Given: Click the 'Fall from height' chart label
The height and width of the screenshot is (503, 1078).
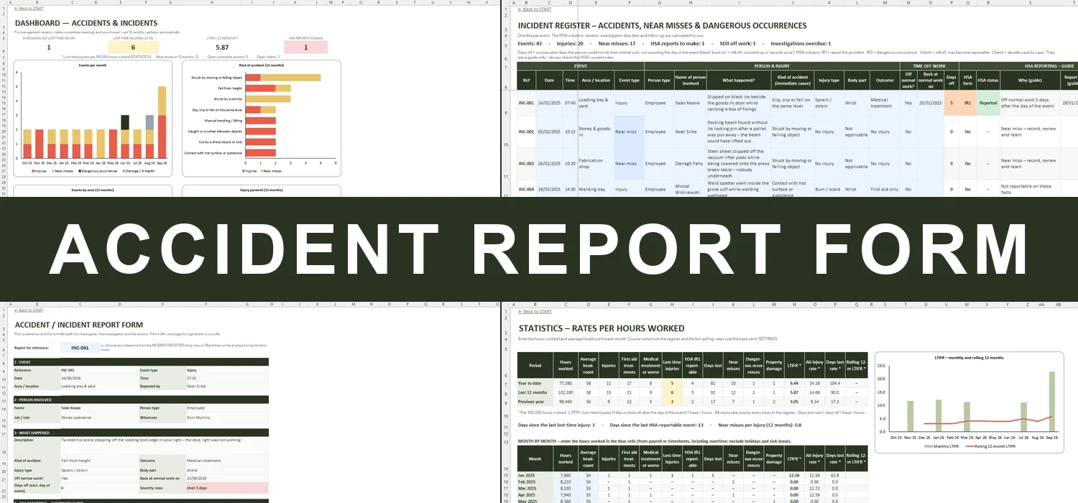Looking at the screenshot, I should tap(231, 88).
